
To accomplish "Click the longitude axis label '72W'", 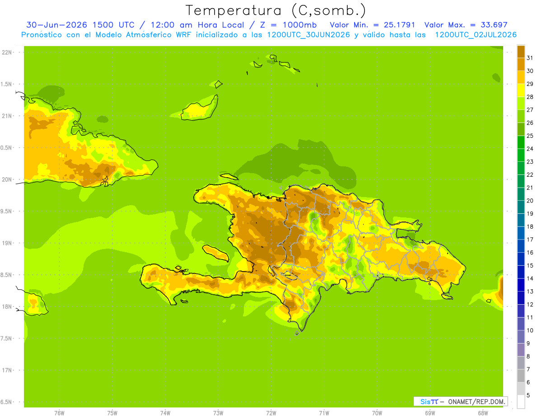I will pyautogui.click(x=271, y=413).
